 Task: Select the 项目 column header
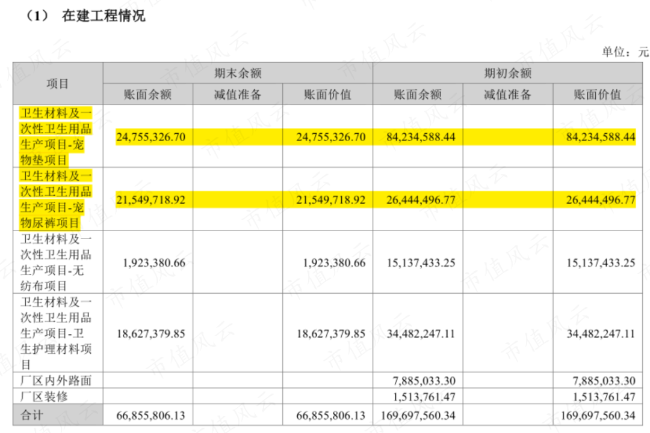click(58, 83)
